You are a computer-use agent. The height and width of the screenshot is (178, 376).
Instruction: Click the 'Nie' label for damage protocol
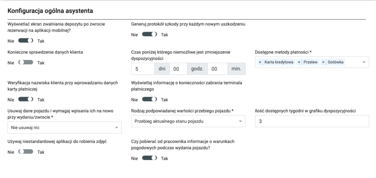click(134, 35)
